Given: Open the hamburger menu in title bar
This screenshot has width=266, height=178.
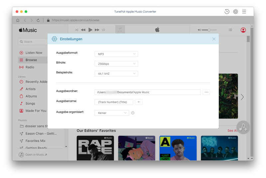Looking at the screenshot, I should tap(244, 12).
